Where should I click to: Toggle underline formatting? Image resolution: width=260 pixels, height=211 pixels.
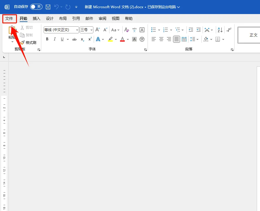tap(62, 39)
